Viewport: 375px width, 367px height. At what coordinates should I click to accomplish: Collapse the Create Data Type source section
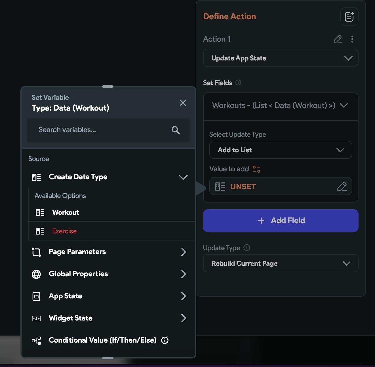183,177
